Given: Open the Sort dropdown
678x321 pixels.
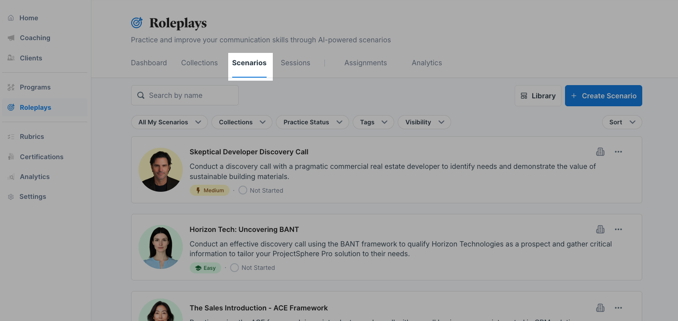Looking at the screenshot, I should (622, 122).
